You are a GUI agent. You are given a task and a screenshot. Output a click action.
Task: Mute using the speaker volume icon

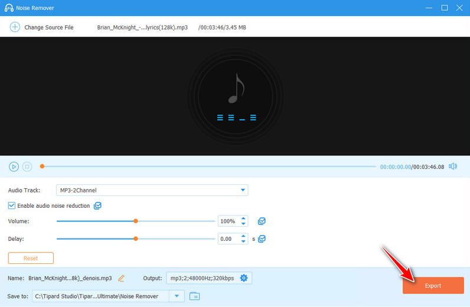(453, 166)
